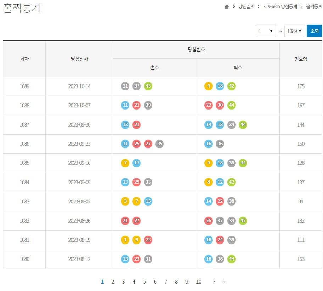Click yellow ball 4 in round 1085
The width and height of the screenshot is (323, 291).
pyautogui.click(x=208, y=163)
